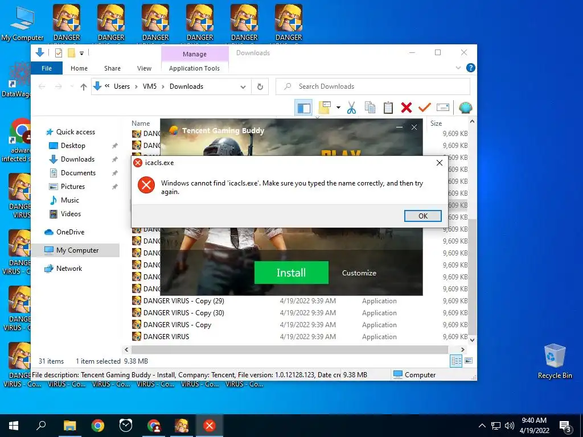Open Google Chrome from the taskbar
Image resolution: width=583 pixels, height=437 pixels.
[98, 426]
